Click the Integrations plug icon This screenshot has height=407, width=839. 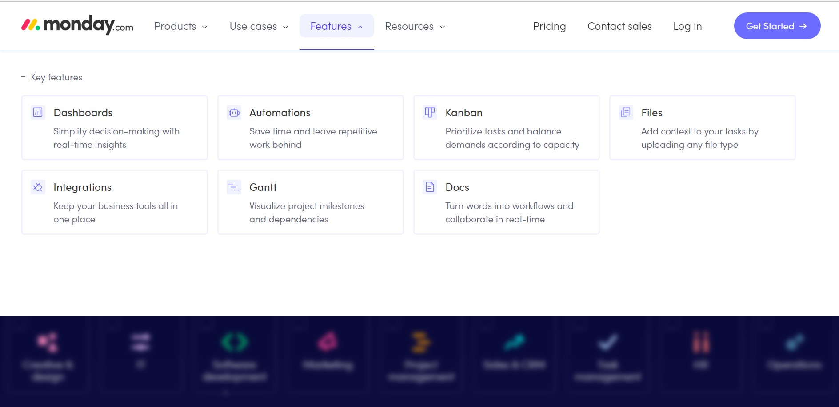click(x=38, y=187)
